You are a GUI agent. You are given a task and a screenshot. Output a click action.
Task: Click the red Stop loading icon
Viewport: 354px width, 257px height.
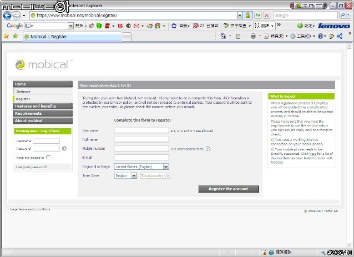pyautogui.click(x=266, y=16)
